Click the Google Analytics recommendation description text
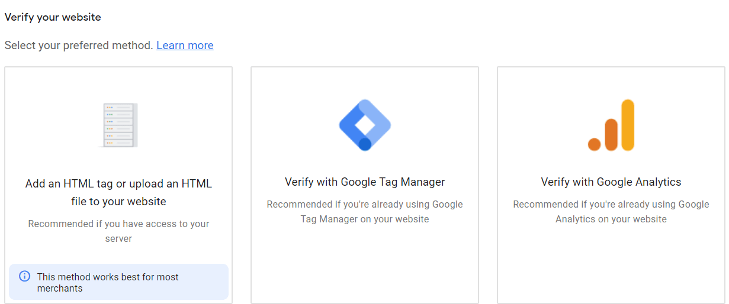This screenshot has height=304, width=729. [x=611, y=211]
